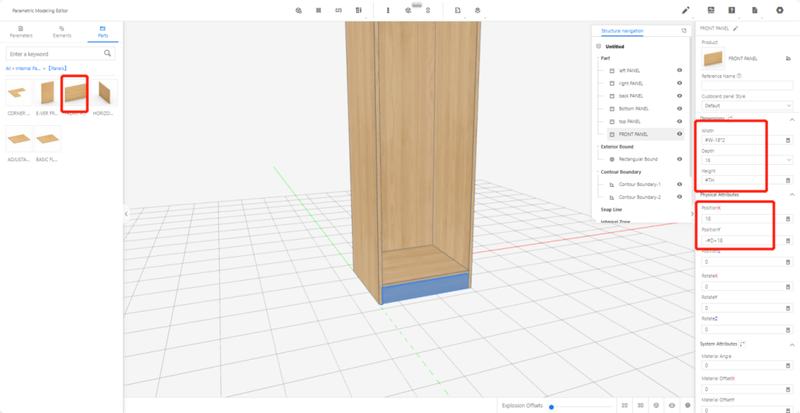This screenshot has width=800, height=413.
Task: Toggle visibility of Contour Boundary-1
Action: (679, 184)
